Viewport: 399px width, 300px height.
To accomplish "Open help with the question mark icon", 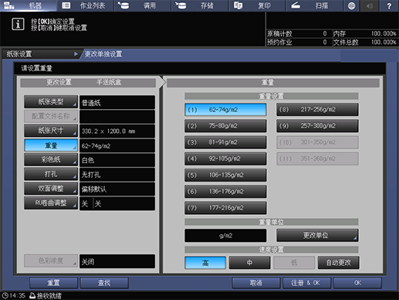I will [389, 5].
